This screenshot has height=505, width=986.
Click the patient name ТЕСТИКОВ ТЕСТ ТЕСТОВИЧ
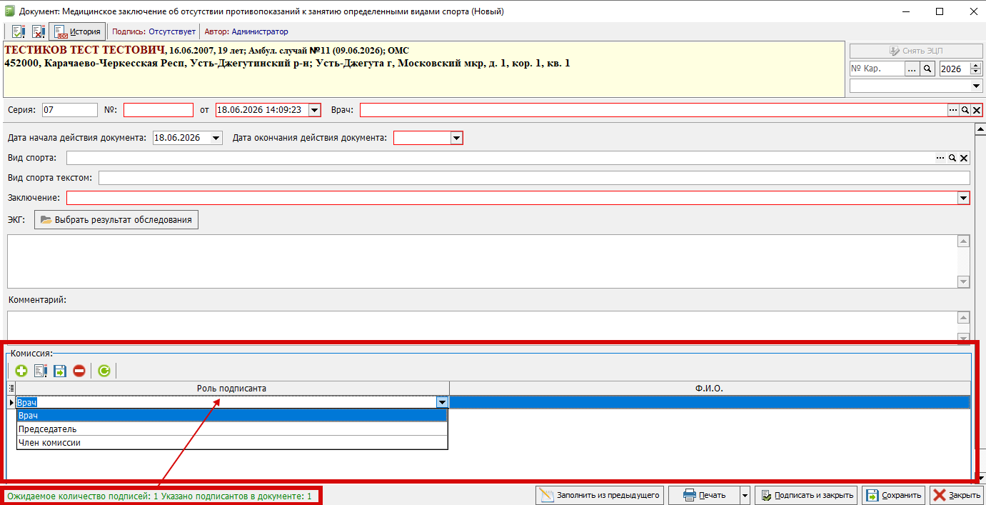[x=84, y=51]
